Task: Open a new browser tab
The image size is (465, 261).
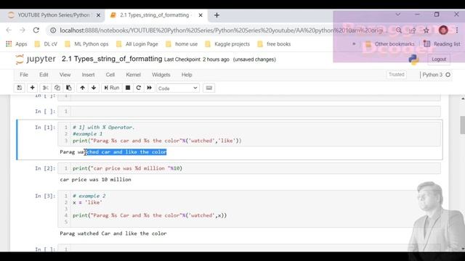Action: pos(217,15)
